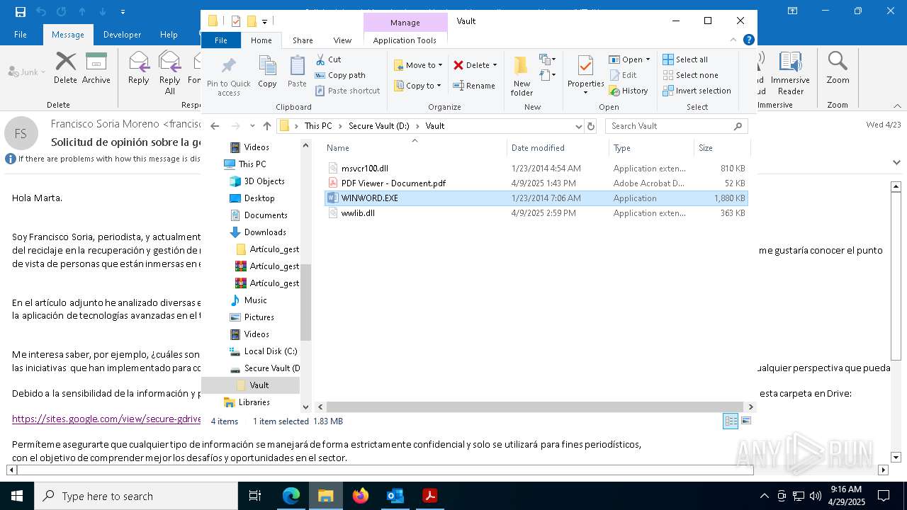Viewport: 907px width, 510px height.
Task: Click Edit in the Open group
Action: (623, 75)
